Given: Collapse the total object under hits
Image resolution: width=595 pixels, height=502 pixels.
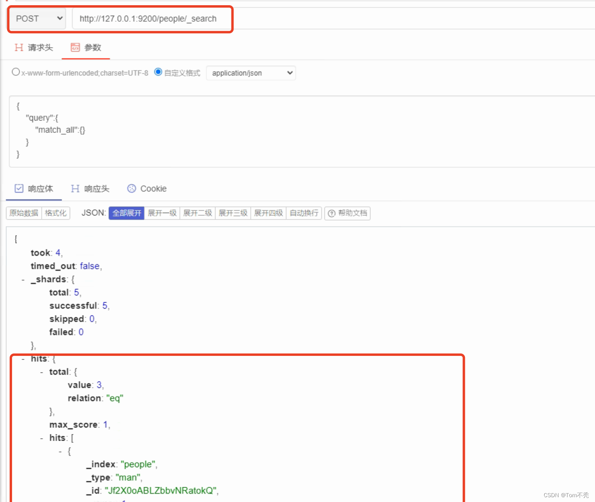Looking at the screenshot, I should [x=42, y=372].
